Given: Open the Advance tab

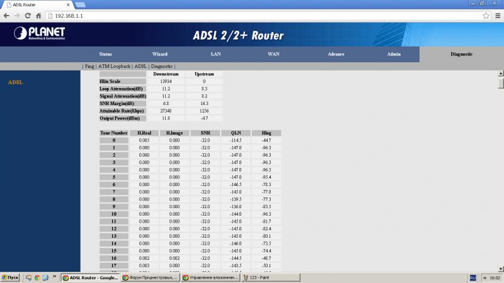Looking at the screenshot, I should (336, 54).
